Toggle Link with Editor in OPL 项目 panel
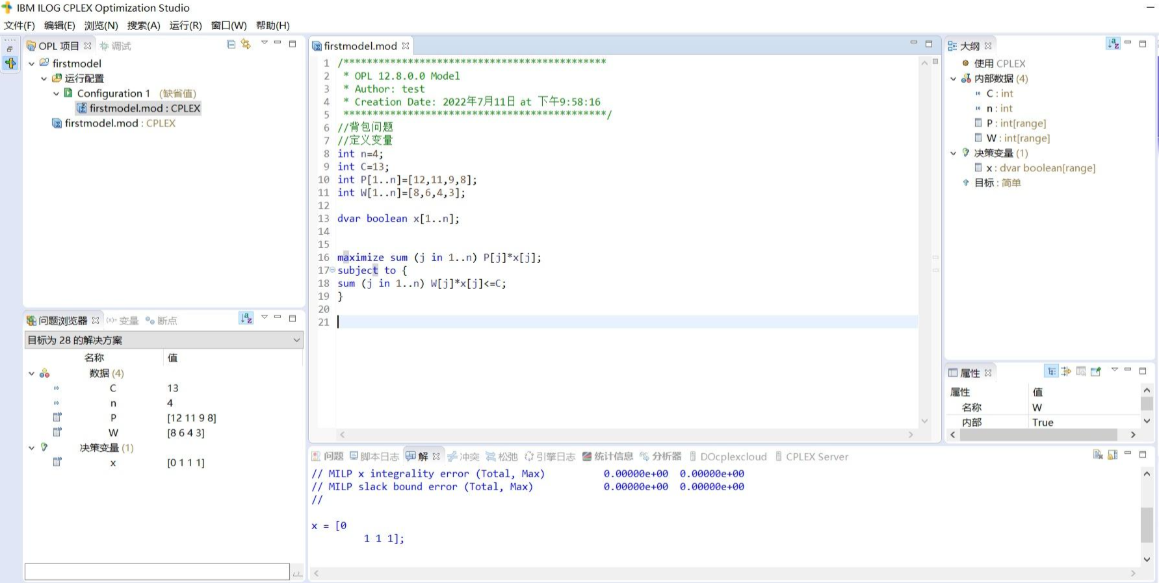Viewport: 1159px width, 583px height. 246,44
